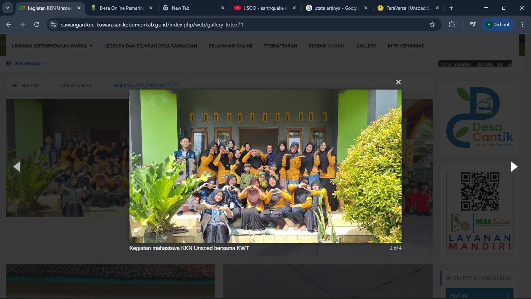Open the GALLERY menu item

tap(366, 46)
